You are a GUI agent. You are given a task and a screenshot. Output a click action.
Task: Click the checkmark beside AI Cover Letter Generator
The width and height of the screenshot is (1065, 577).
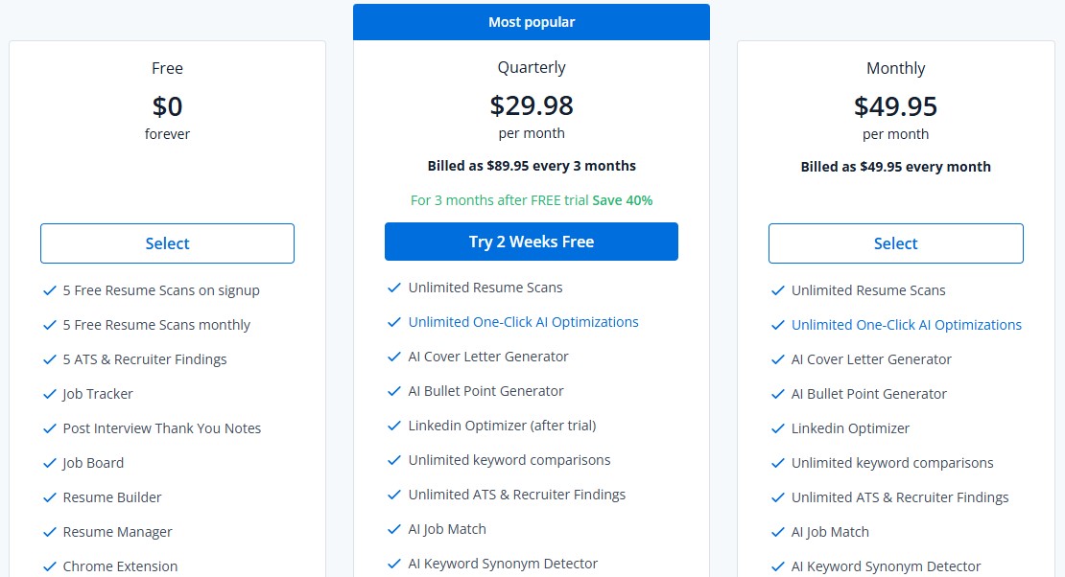click(x=394, y=356)
